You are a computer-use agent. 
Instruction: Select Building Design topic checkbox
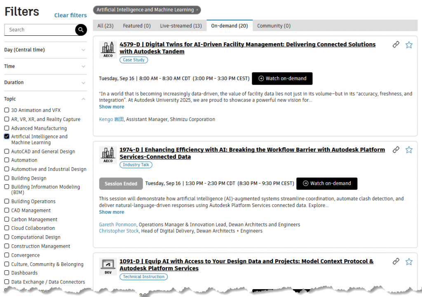[x=7, y=178]
